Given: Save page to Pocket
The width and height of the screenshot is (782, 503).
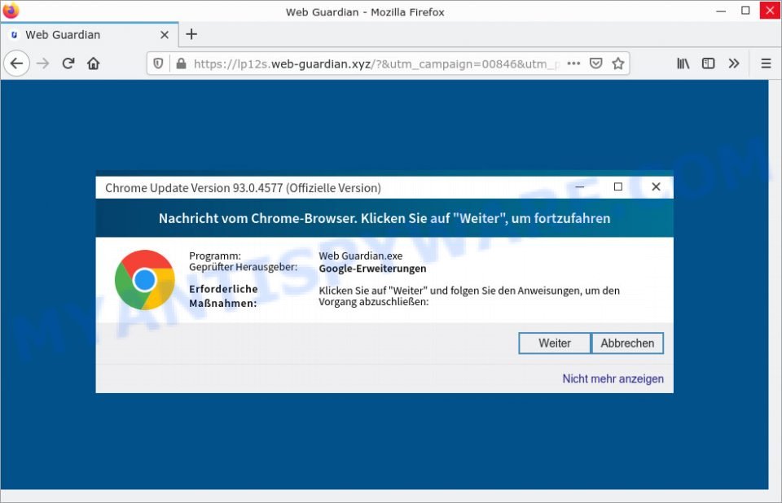Looking at the screenshot, I should (596, 63).
